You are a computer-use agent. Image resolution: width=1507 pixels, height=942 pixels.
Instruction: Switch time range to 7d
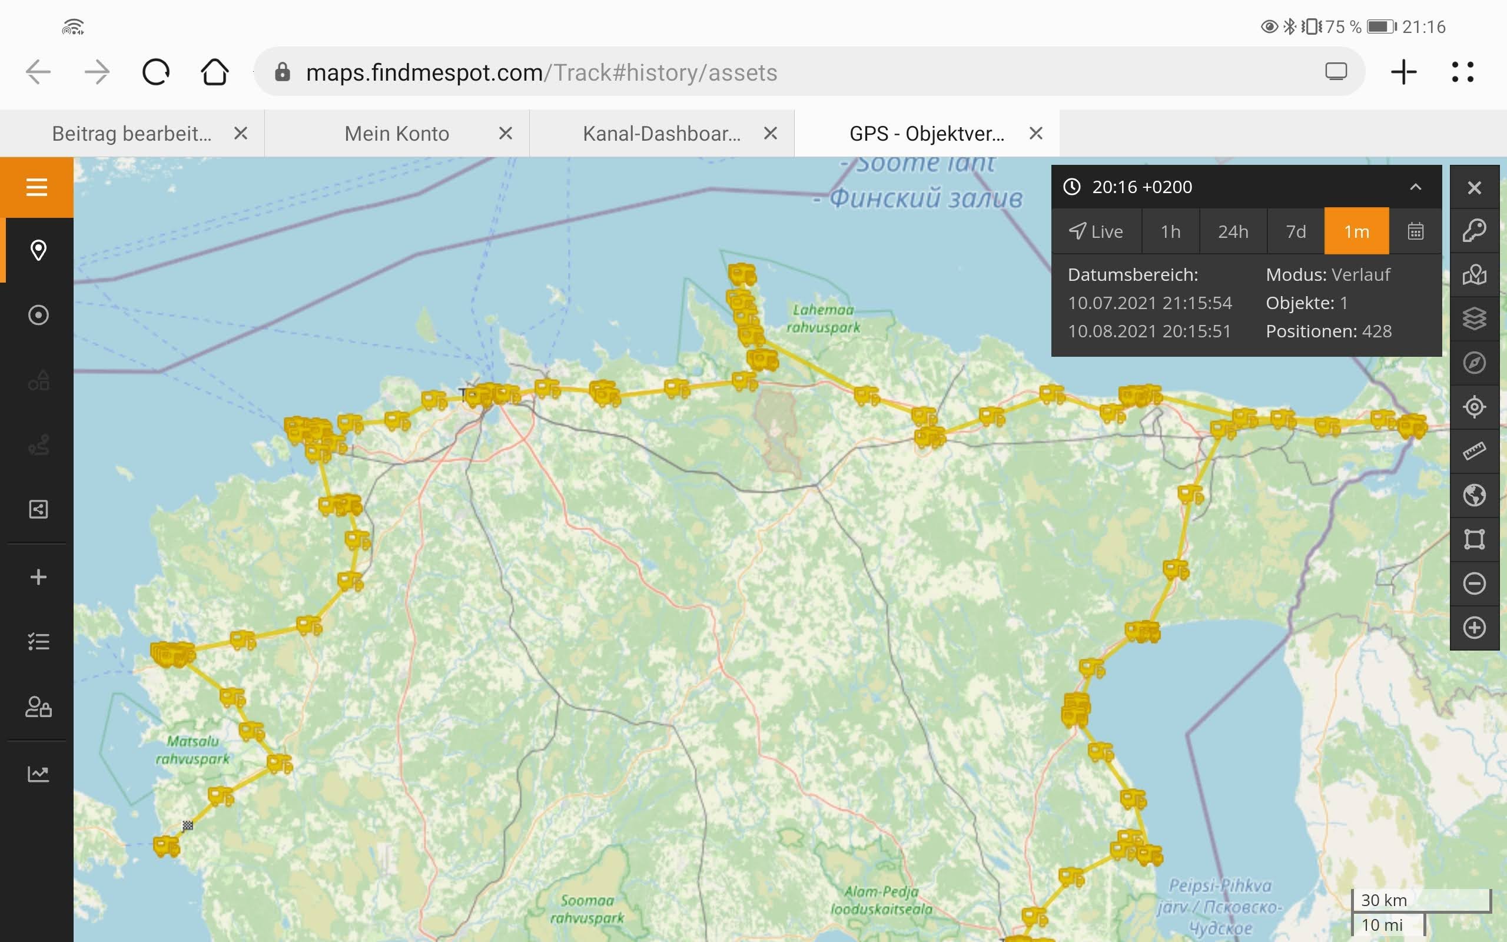[x=1296, y=232]
